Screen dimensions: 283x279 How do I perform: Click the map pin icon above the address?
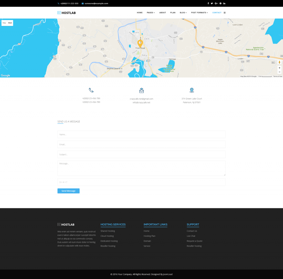pyautogui.click(x=192, y=90)
